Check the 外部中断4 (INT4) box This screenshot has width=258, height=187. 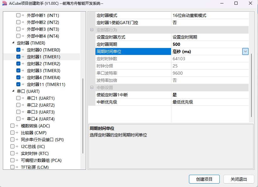(18, 36)
